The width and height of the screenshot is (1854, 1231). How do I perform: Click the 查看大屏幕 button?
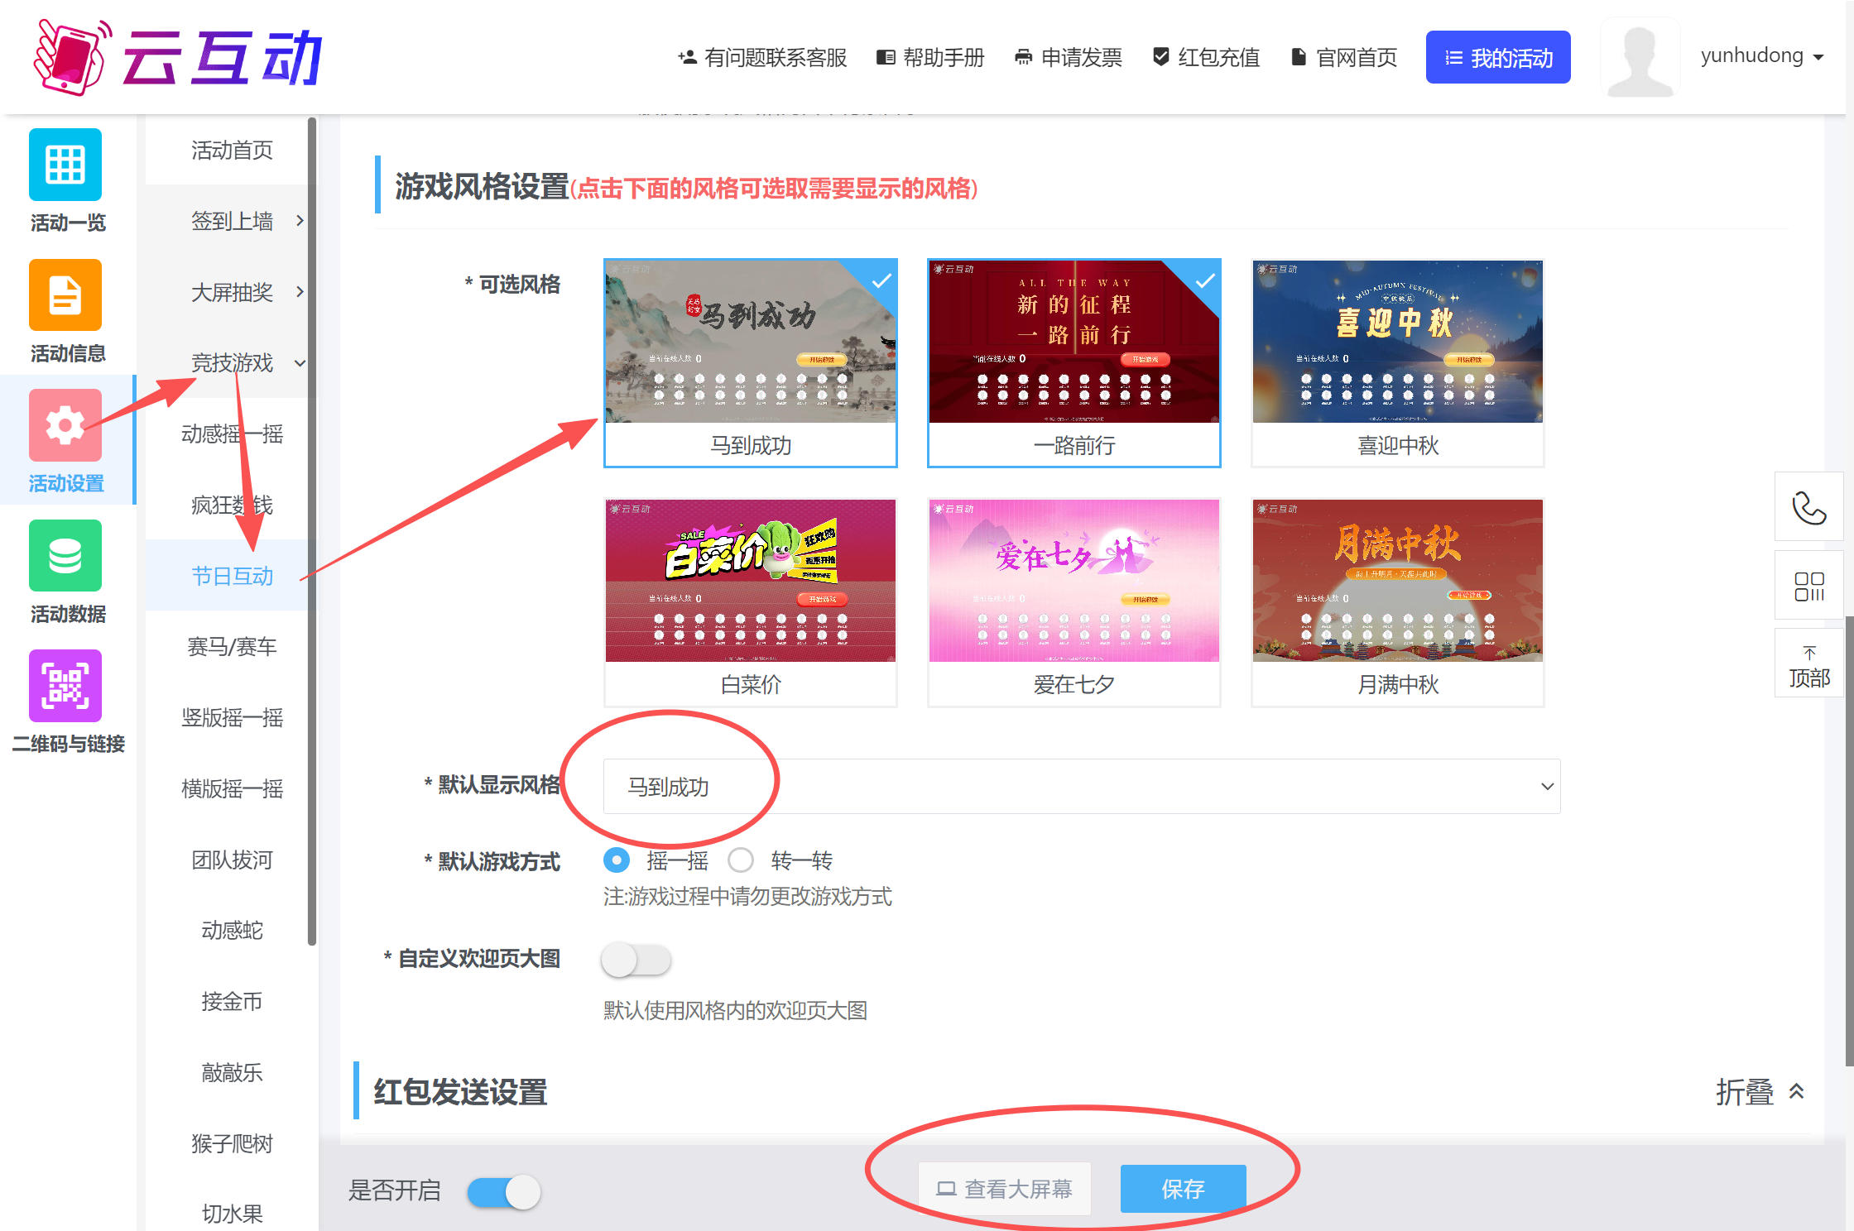[1004, 1189]
